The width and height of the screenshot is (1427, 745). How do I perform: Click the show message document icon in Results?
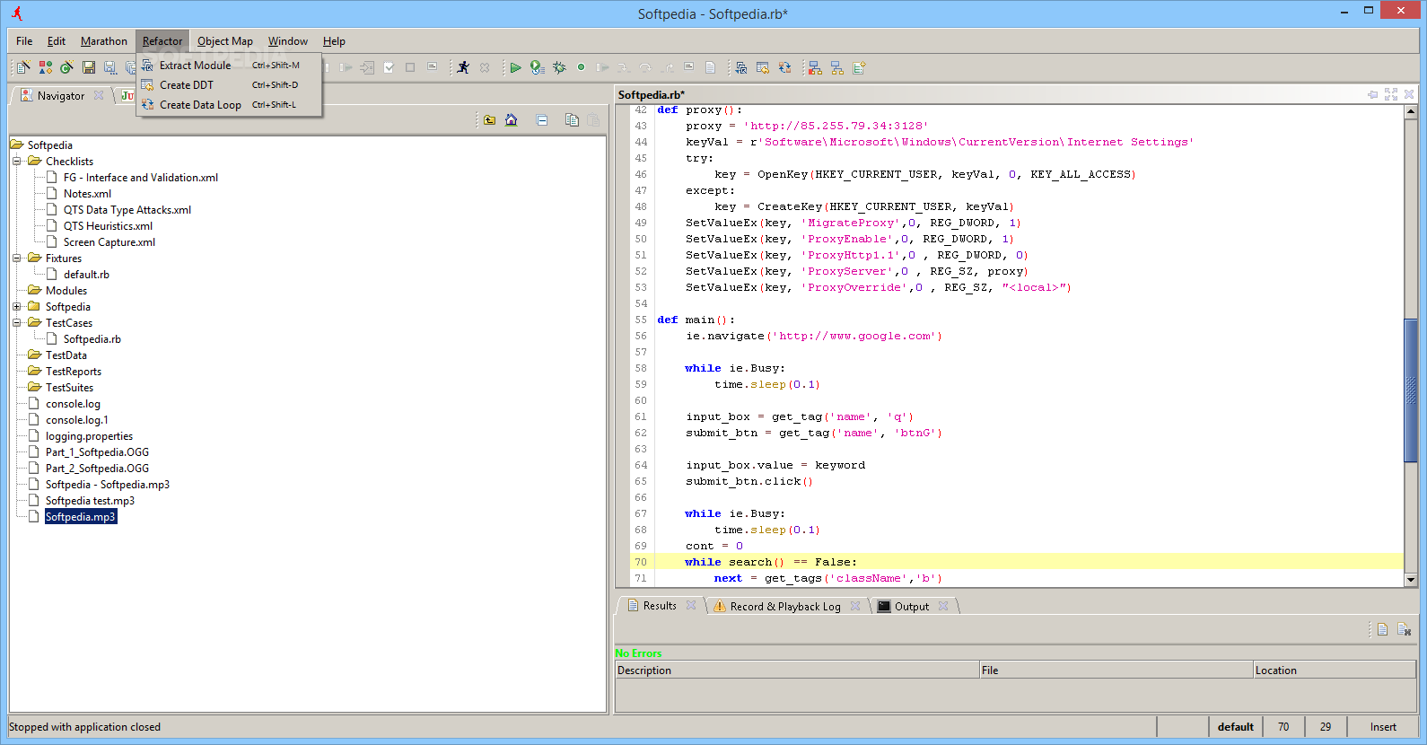(1383, 629)
